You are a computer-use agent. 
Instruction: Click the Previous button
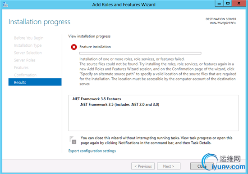coord(143,166)
